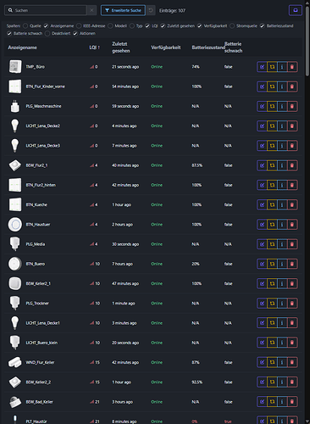Sort by the LQI column header
Viewport: 310px width, 424px height.
[94, 47]
